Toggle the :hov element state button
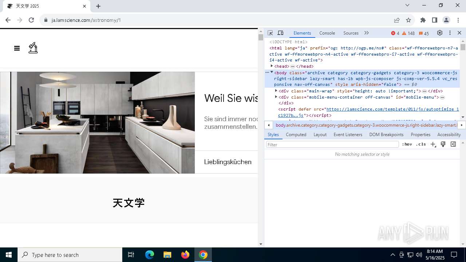 [407, 144]
